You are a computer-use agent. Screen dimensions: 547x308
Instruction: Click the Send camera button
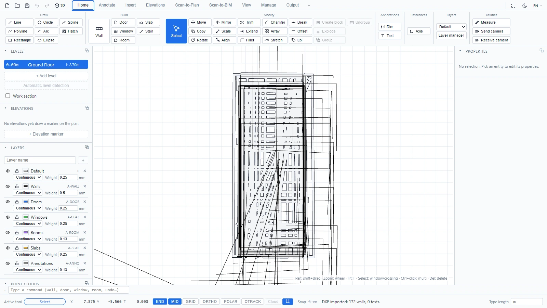tap(491, 31)
